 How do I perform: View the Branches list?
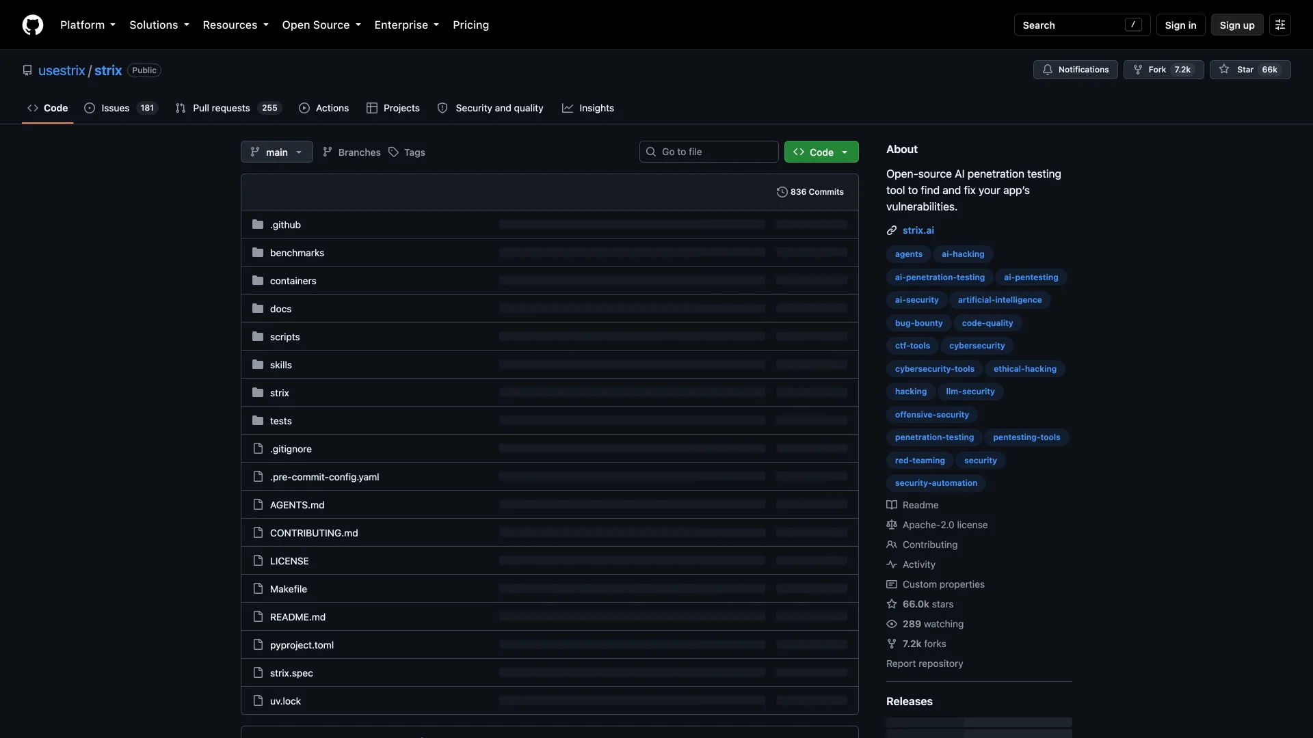pos(352,152)
